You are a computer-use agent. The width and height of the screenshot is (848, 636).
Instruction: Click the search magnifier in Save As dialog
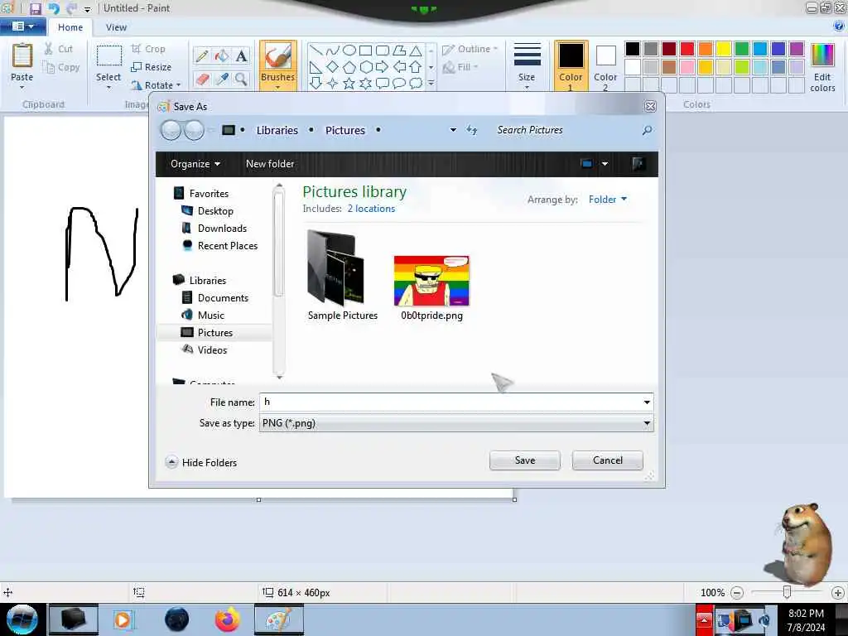(647, 130)
